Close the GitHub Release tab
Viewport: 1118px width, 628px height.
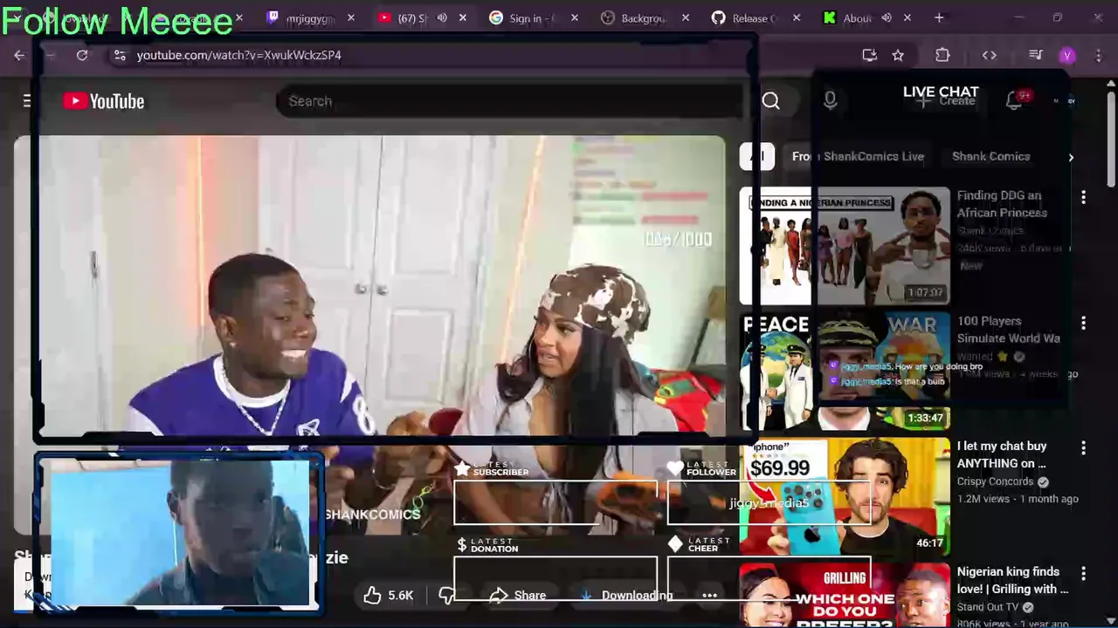(x=797, y=17)
